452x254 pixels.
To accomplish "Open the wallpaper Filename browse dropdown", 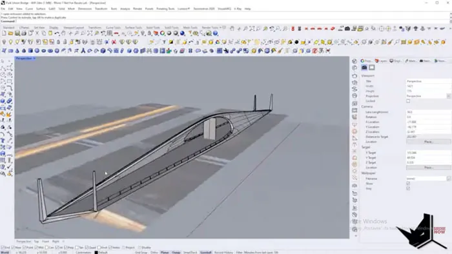I will [449, 179].
